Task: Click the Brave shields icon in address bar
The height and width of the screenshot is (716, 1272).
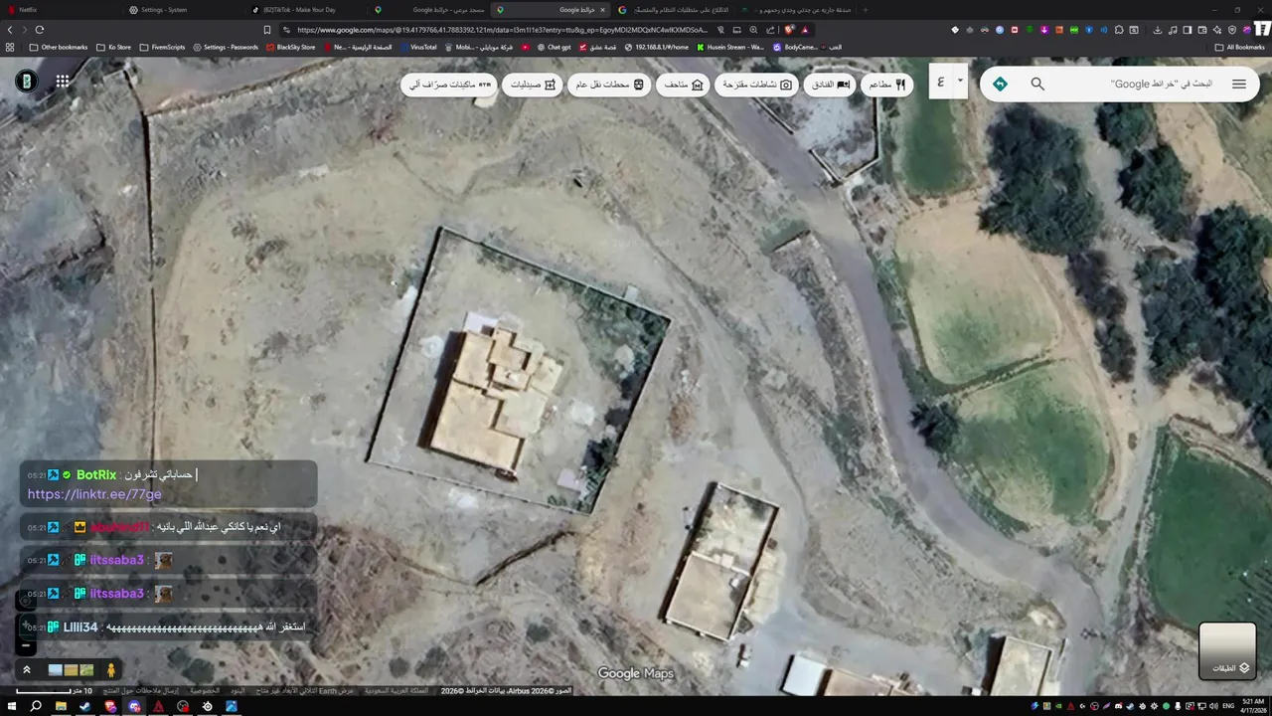Action: pos(790,30)
